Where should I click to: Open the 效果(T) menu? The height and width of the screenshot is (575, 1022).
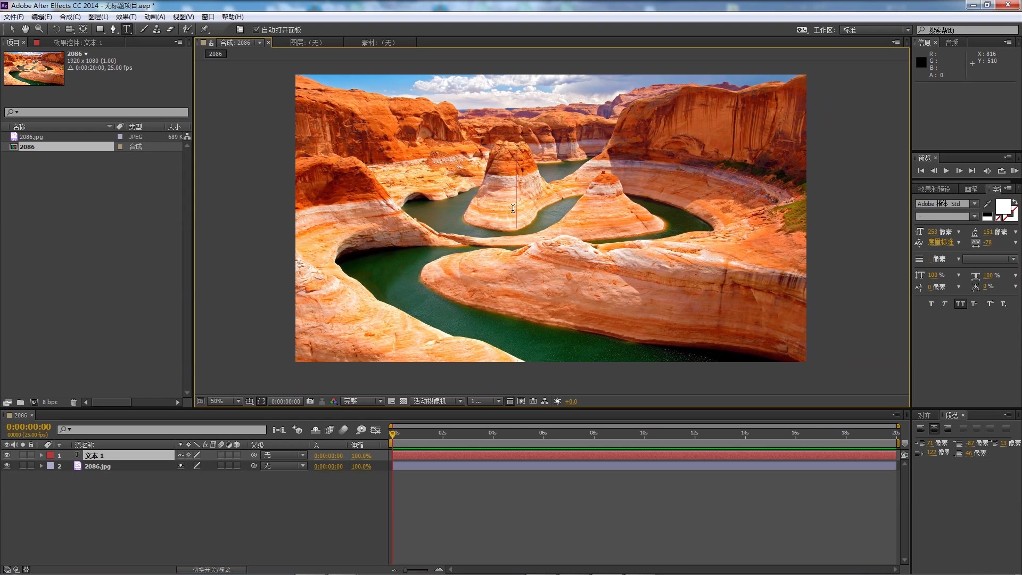pyautogui.click(x=126, y=17)
